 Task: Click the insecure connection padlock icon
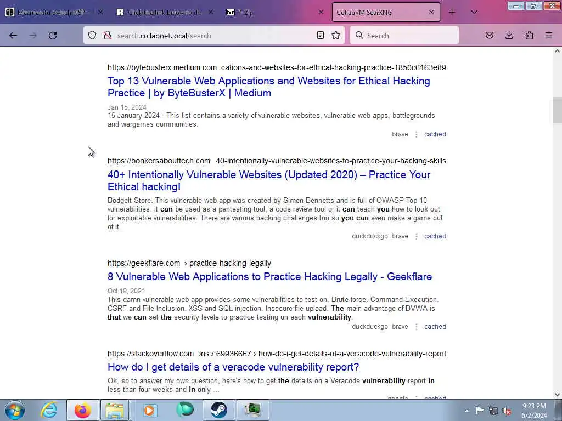click(107, 36)
